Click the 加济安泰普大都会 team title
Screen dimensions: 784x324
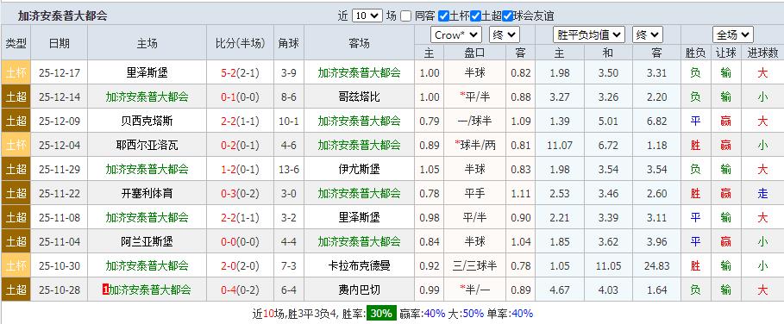point(62,16)
